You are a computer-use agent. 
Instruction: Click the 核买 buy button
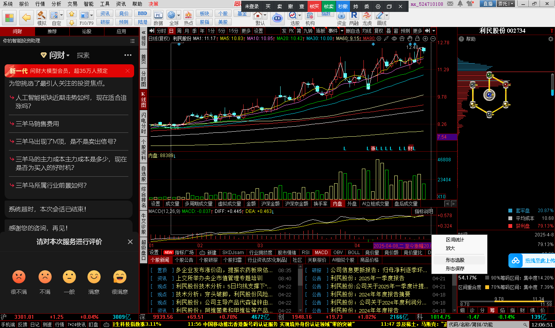click(x=314, y=7)
